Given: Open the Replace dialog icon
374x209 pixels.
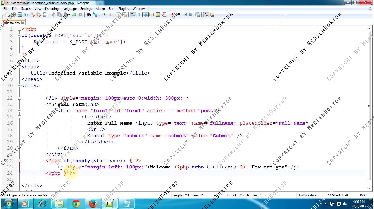Looking at the screenshot, I should point(95,14).
